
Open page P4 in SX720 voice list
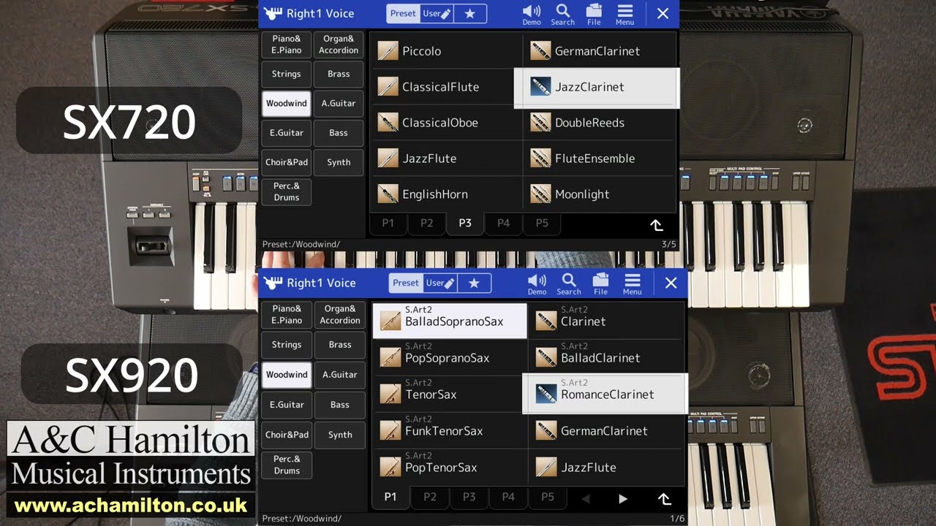point(503,223)
